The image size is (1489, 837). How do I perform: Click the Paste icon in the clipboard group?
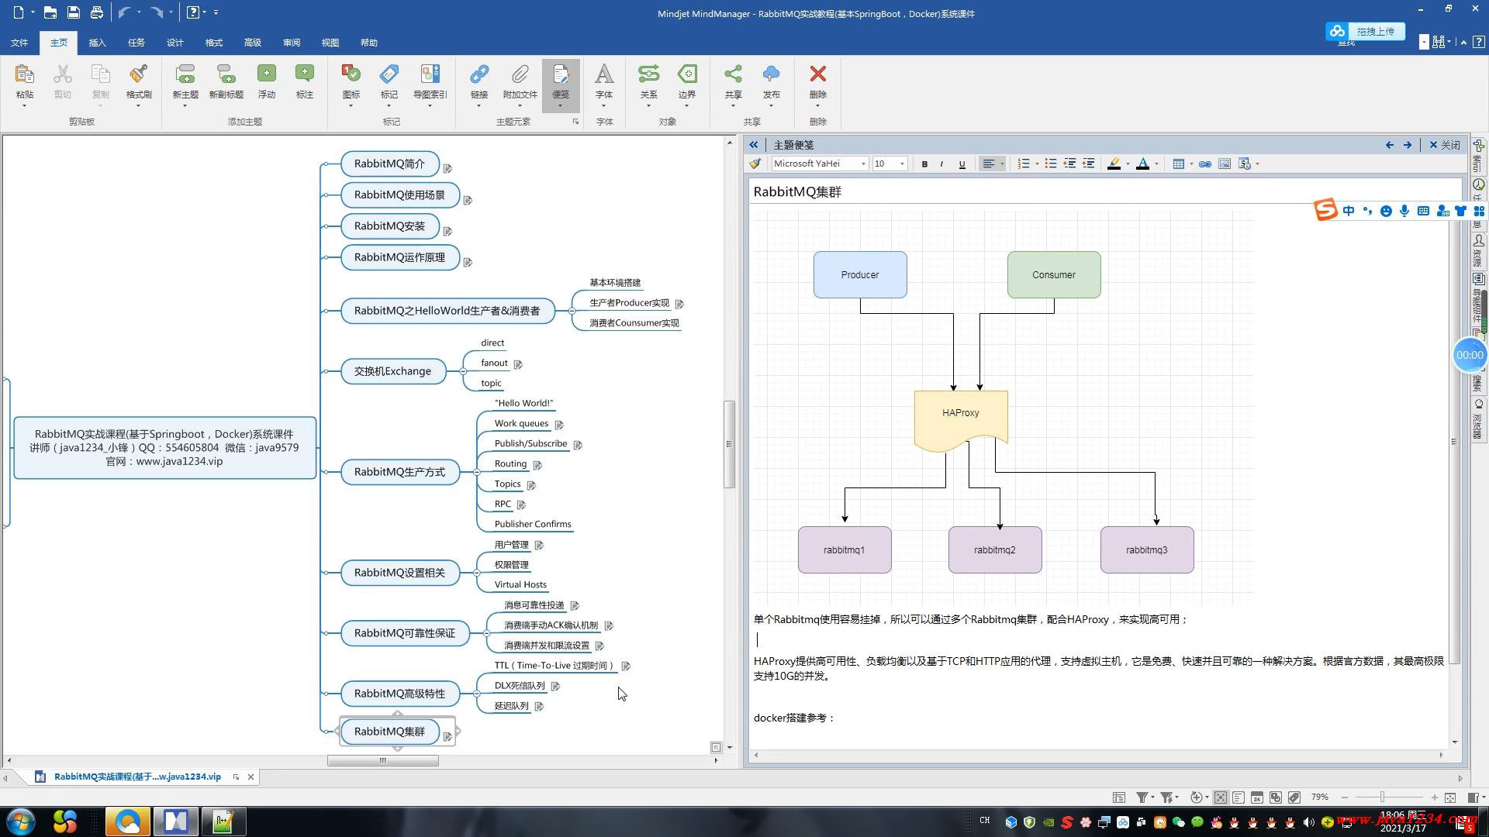[x=25, y=74]
